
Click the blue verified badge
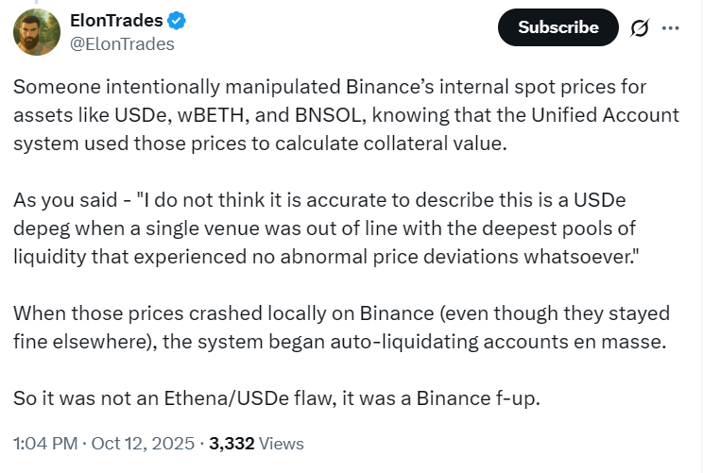[x=178, y=21]
